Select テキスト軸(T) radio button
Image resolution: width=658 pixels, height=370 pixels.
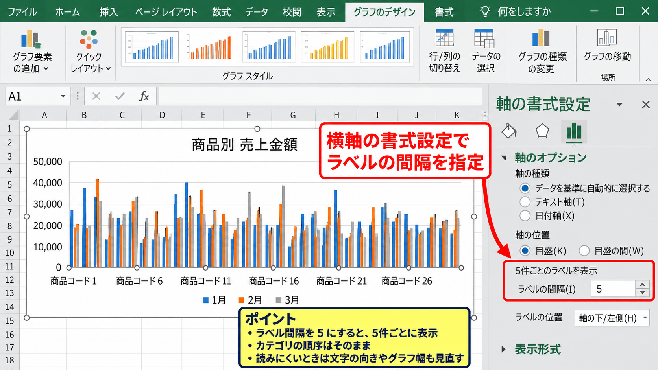pos(525,202)
